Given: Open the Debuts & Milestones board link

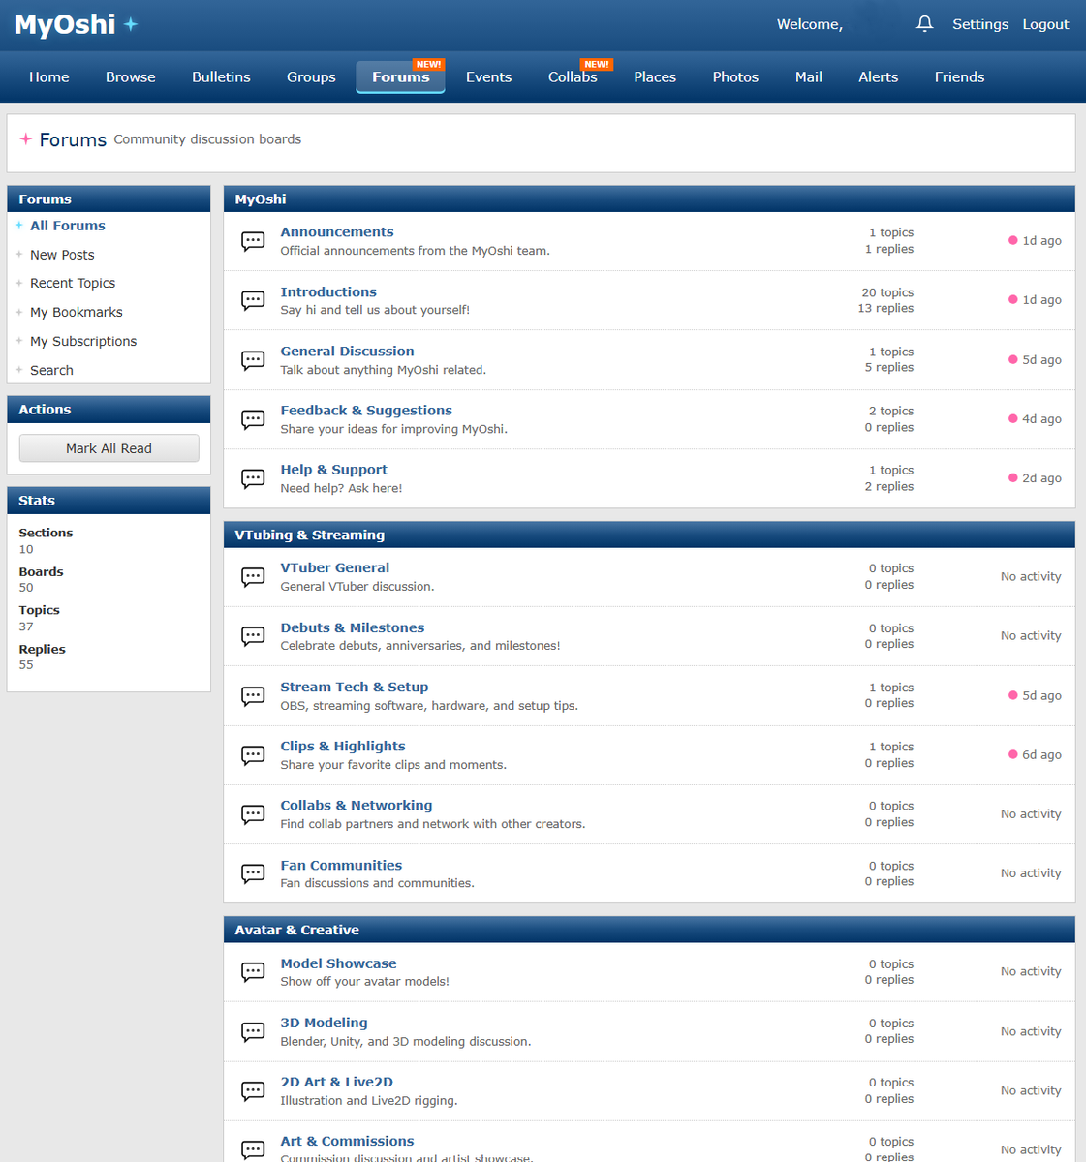Looking at the screenshot, I should coord(353,628).
